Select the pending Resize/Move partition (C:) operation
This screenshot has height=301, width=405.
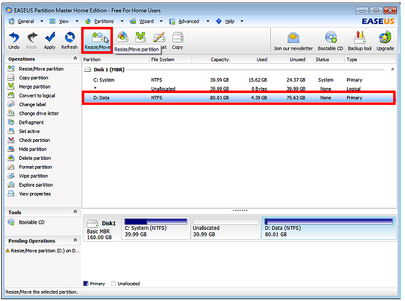pos(42,250)
